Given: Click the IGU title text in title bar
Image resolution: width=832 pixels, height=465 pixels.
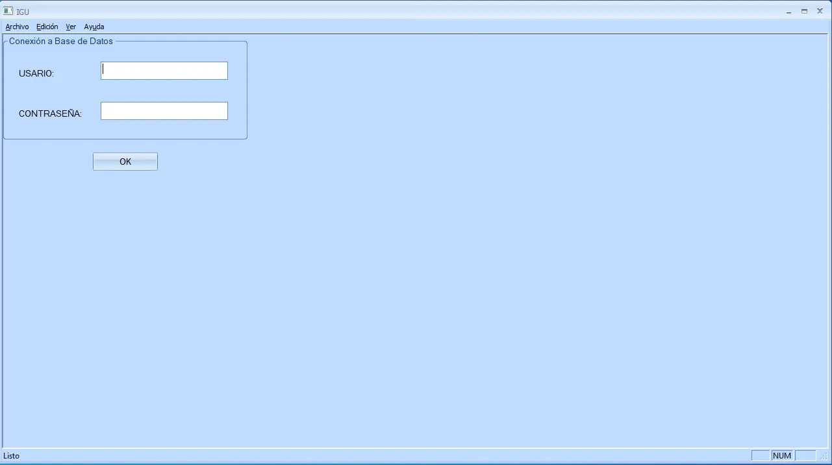Looking at the screenshot, I should click(x=23, y=12).
